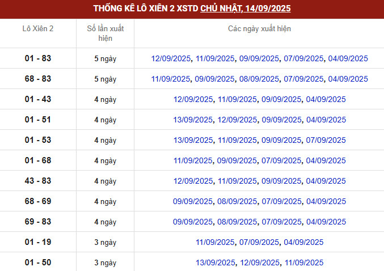Viewport: 384px width, 271px height.
Task: Open 12/09/2025 in the 01 - 51 row
Action: point(237,120)
